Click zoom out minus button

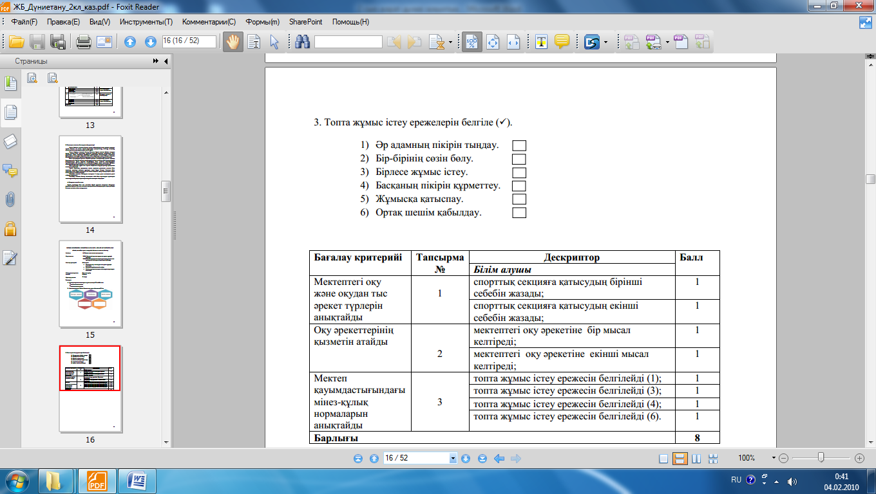783,458
